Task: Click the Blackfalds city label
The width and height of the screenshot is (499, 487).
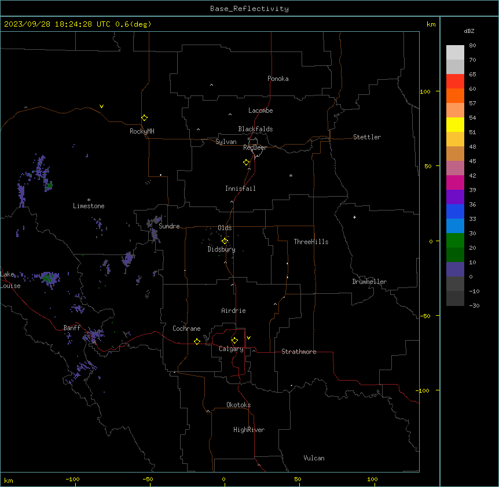Action: tap(255, 129)
